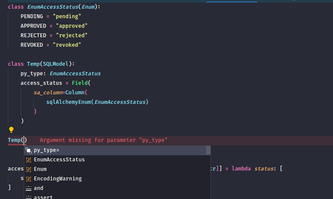The width and height of the screenshot is (333, 199).
Task: Select EncodingWarning in the completion popup
Action: pos(58,179)
